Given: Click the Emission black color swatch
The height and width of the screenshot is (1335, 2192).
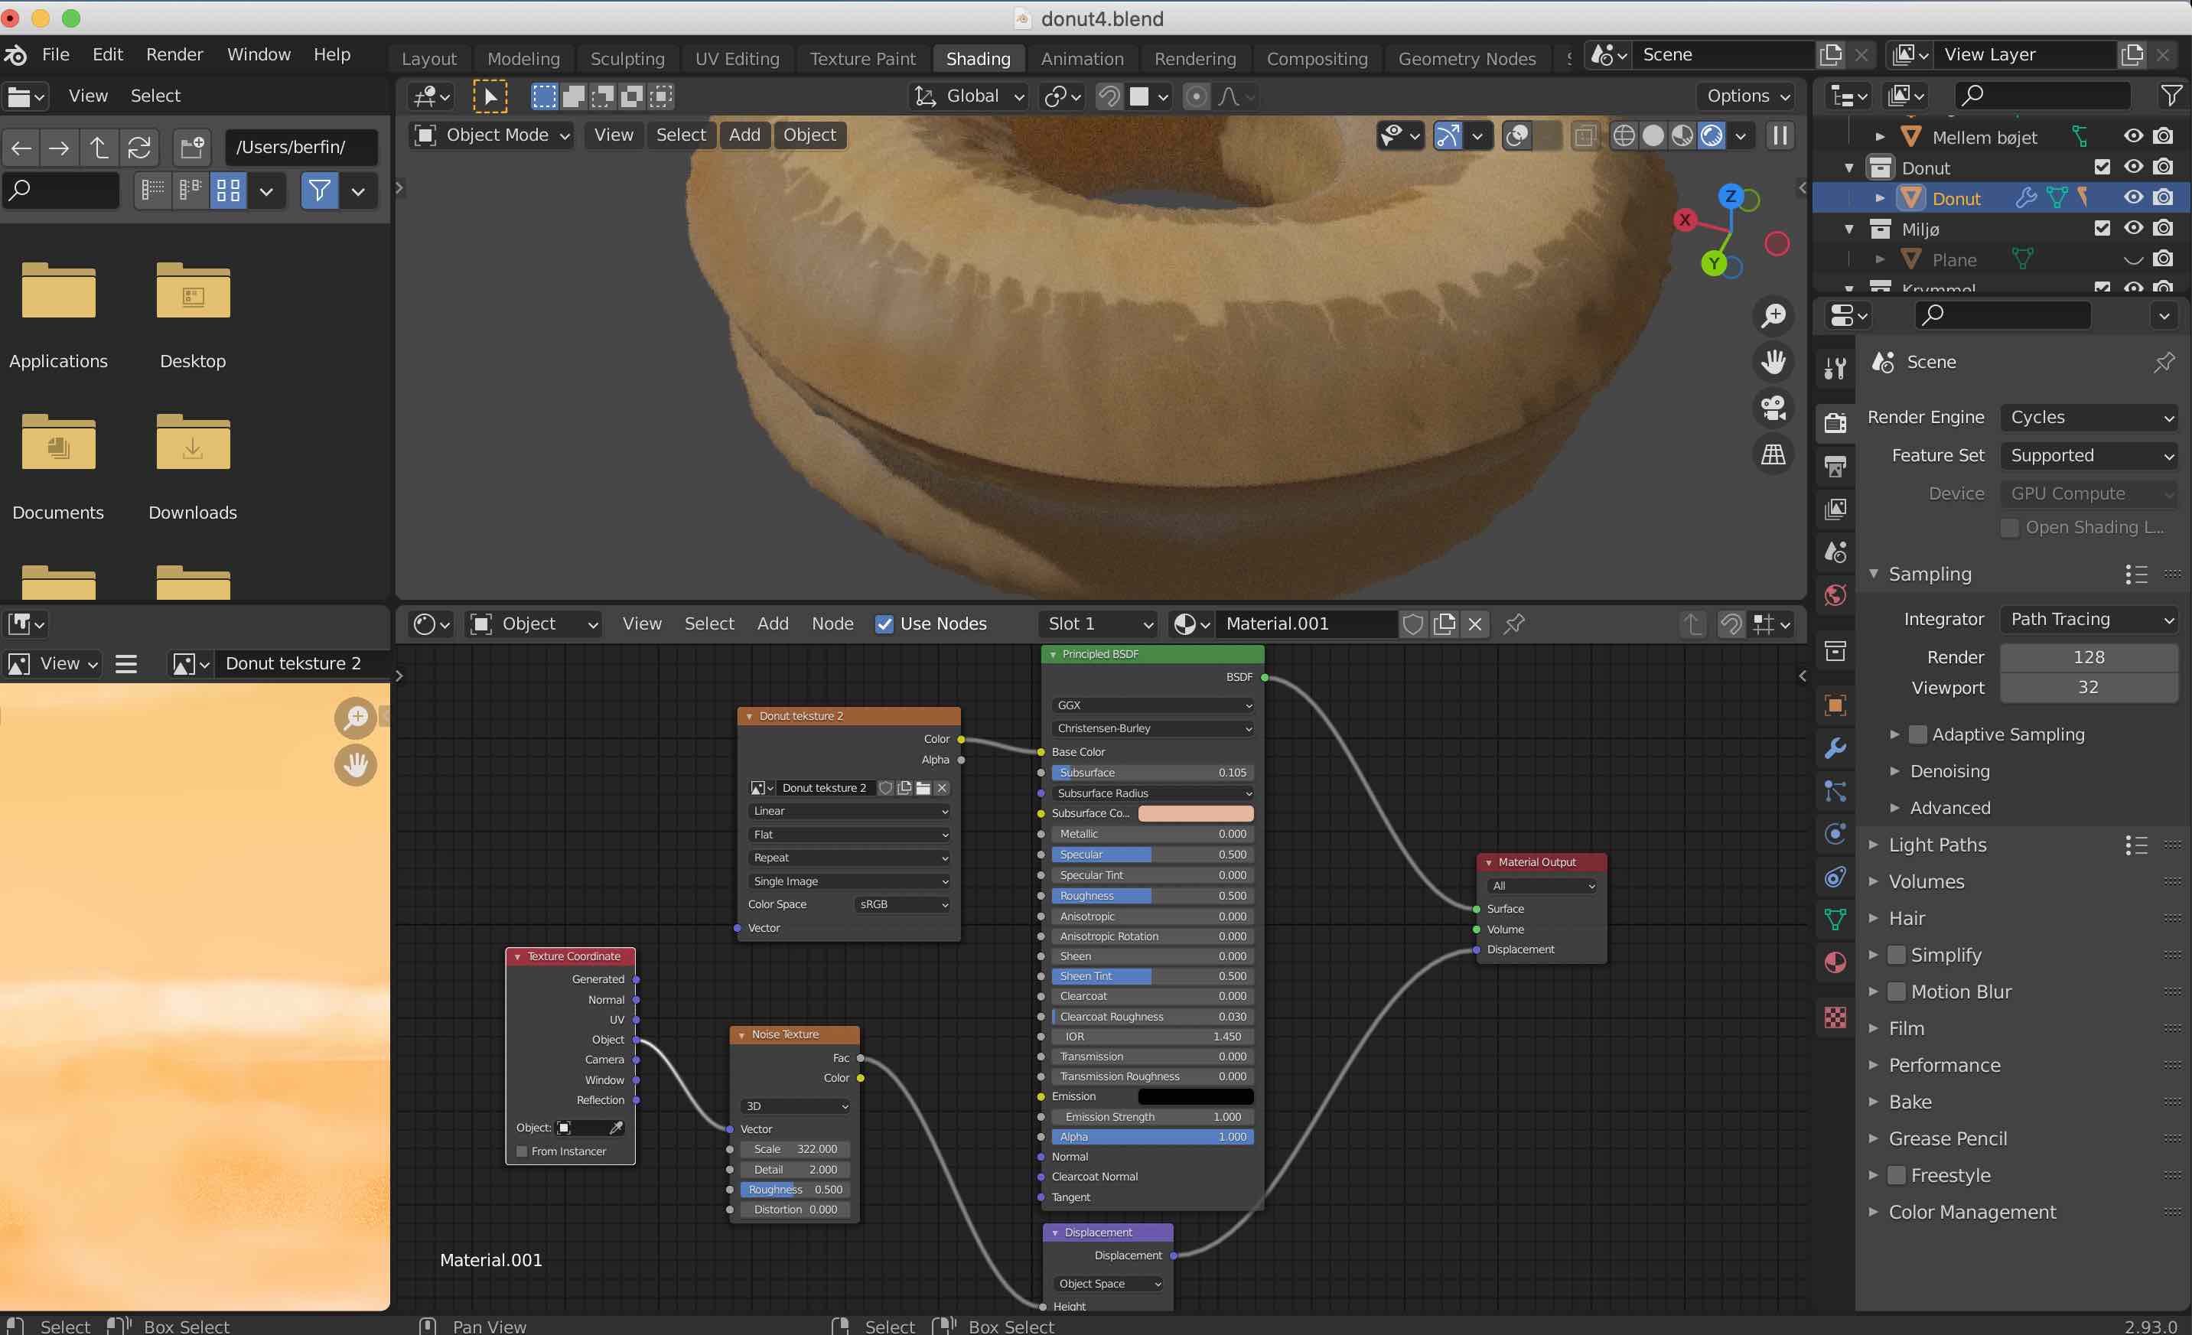Looking at the screenshot, I should (x=1196, y=1096).
